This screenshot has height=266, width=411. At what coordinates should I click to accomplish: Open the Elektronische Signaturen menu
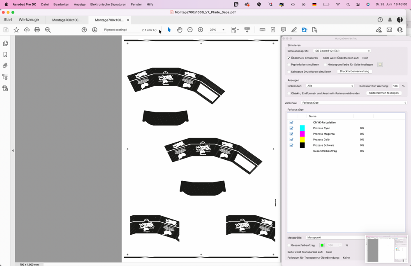(108, 5)
